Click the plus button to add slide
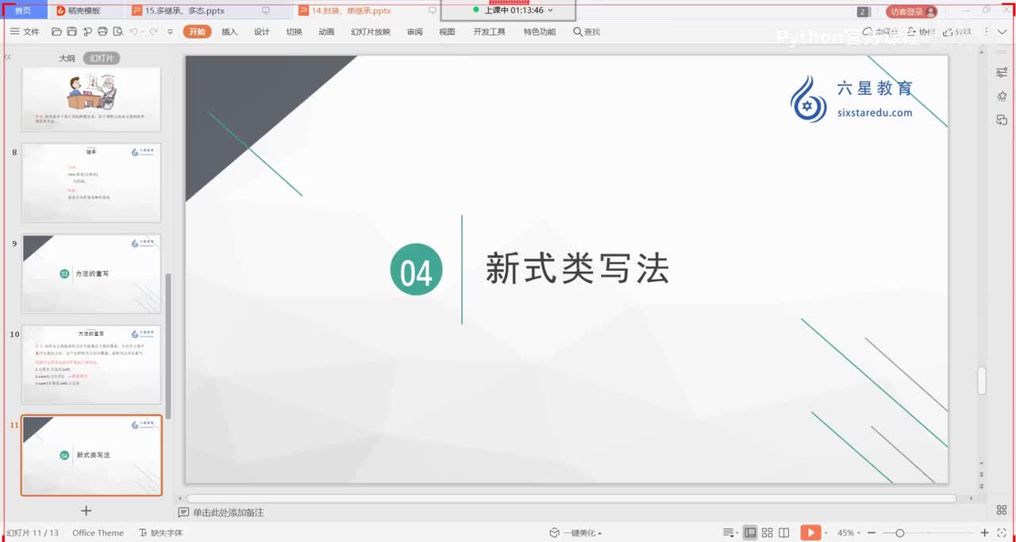The width and height of the screenshot is (1016, 542). coord(87,511)
